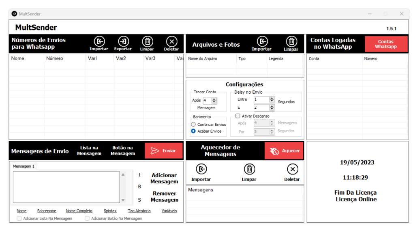Select Acabar Envios radio option
Viewport: 415px width, 230px height.
point(193,131)
